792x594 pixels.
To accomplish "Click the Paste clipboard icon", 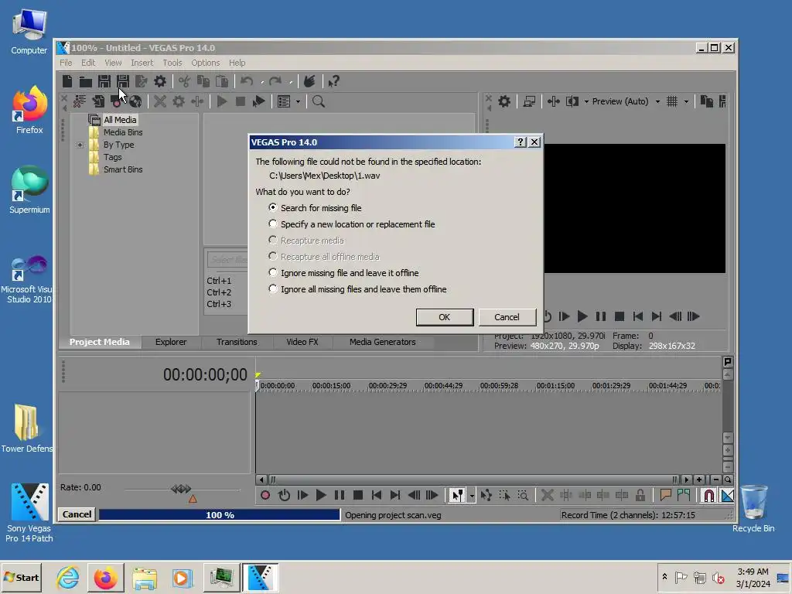I will [222, 81].
